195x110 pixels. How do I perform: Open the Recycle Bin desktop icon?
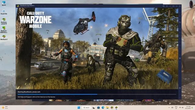pyautogui.click(x=4, y=12)
